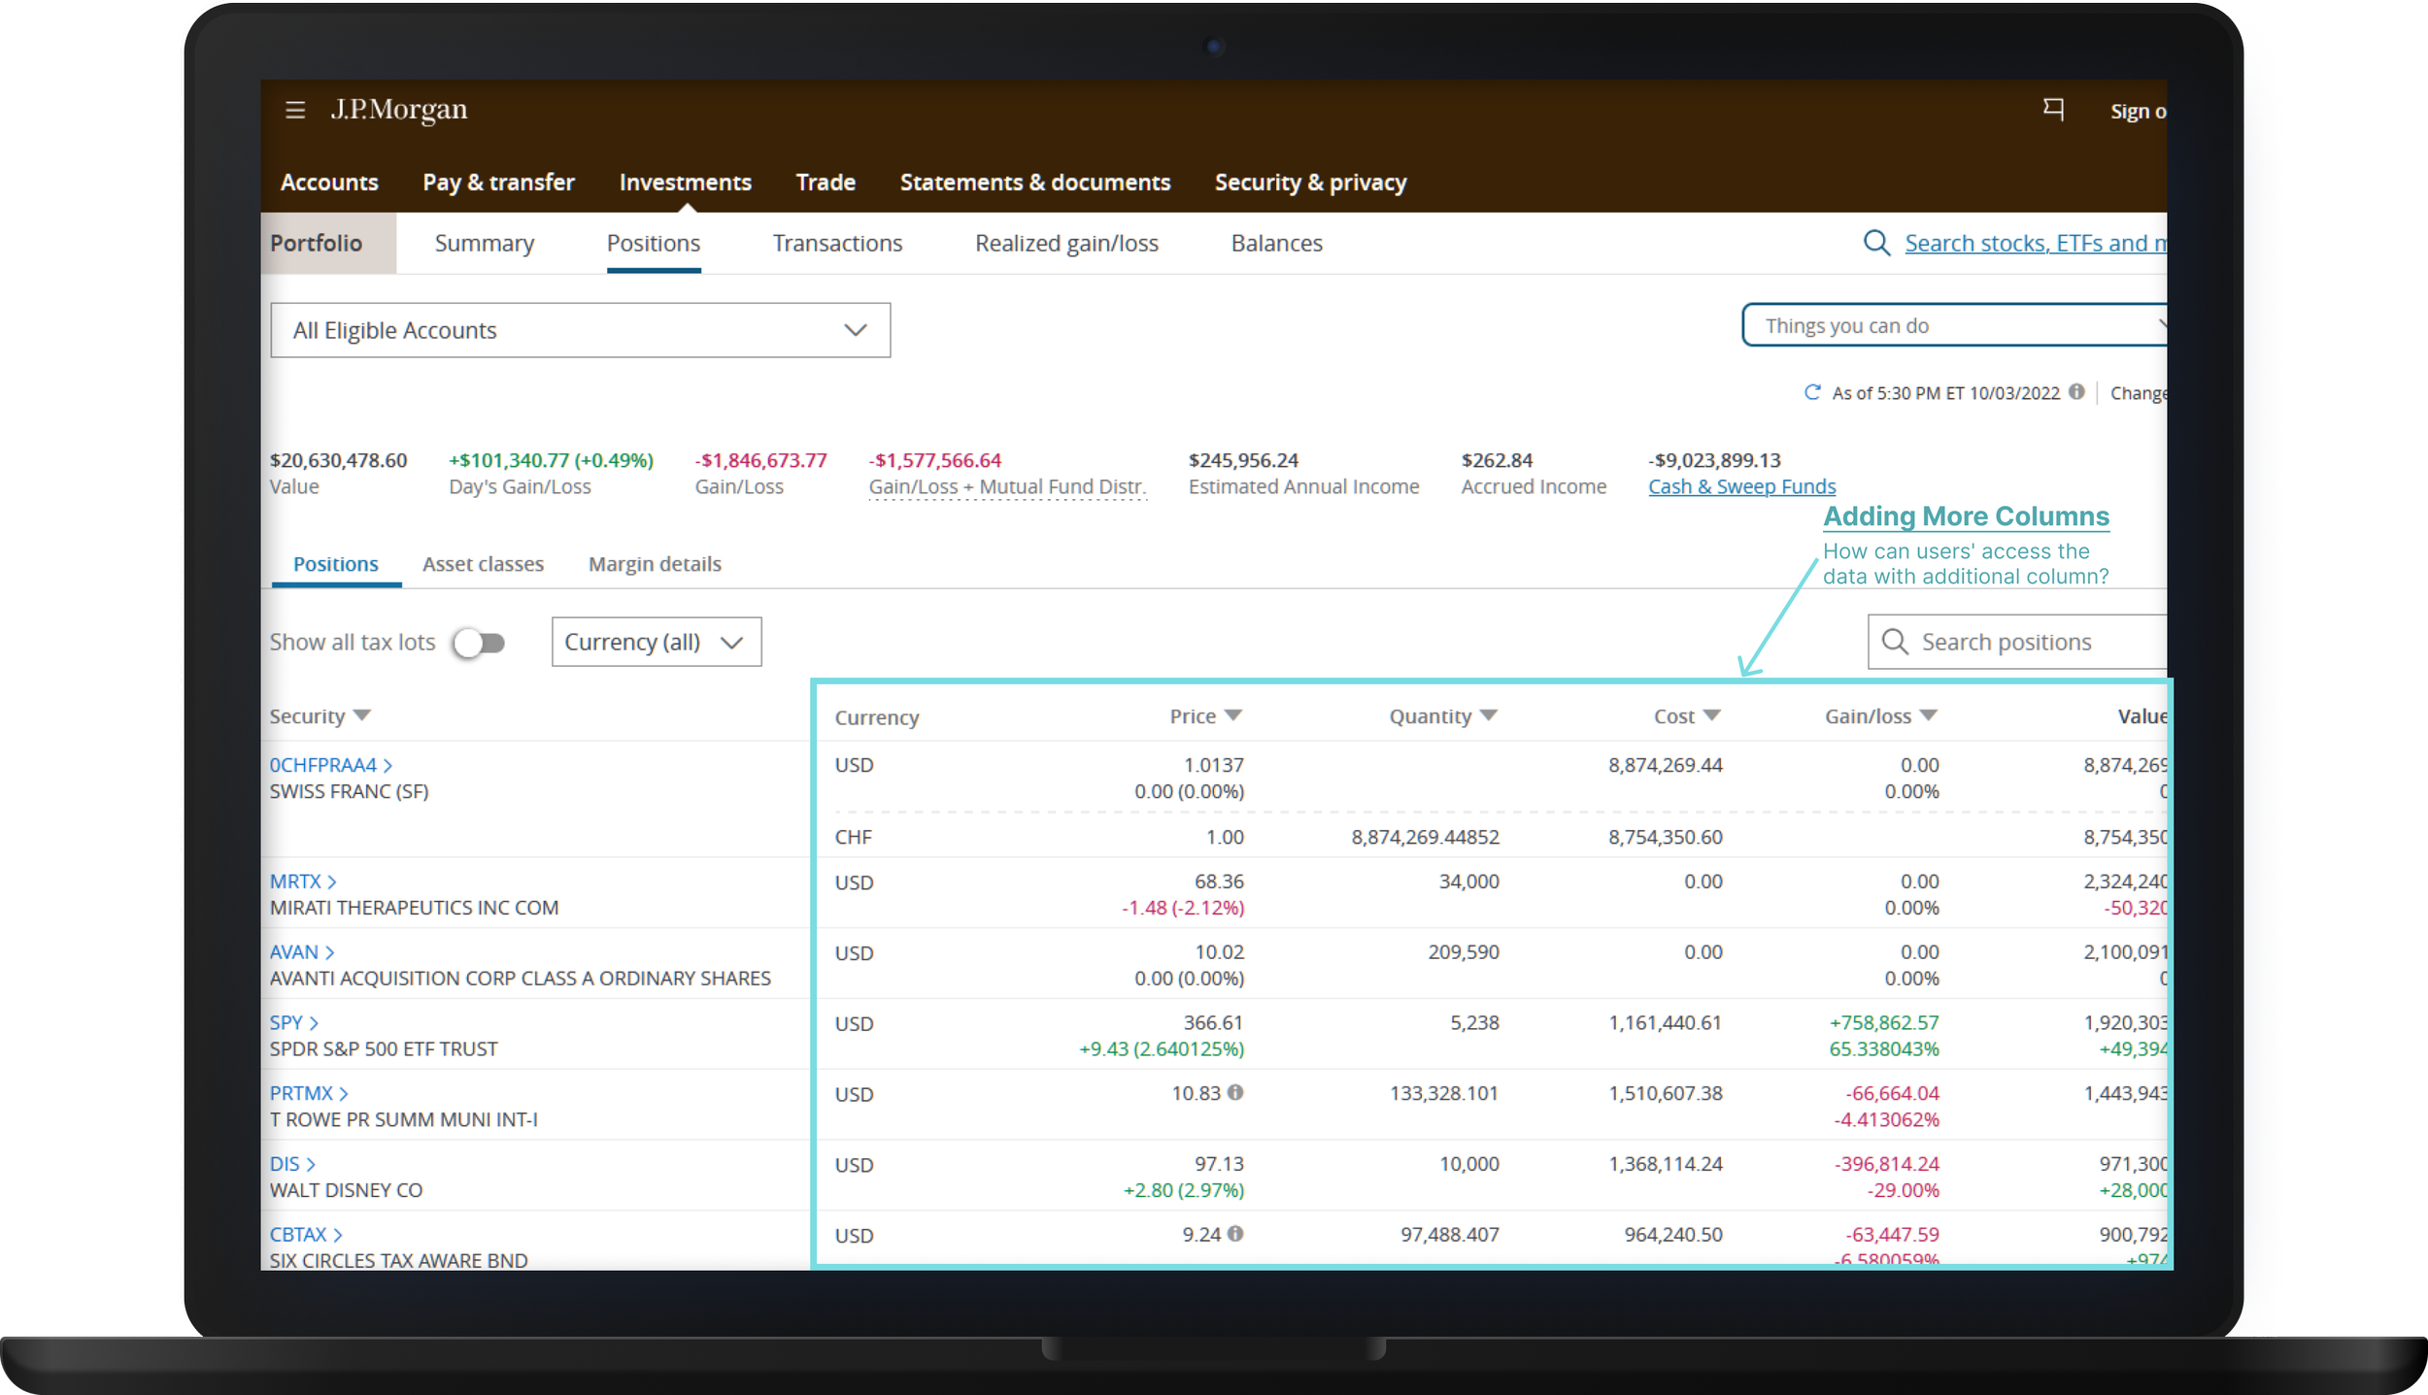Expand the Currency (all) dropdown
This screenshot has width=2428, height=1395.
[x=656, y=642]
